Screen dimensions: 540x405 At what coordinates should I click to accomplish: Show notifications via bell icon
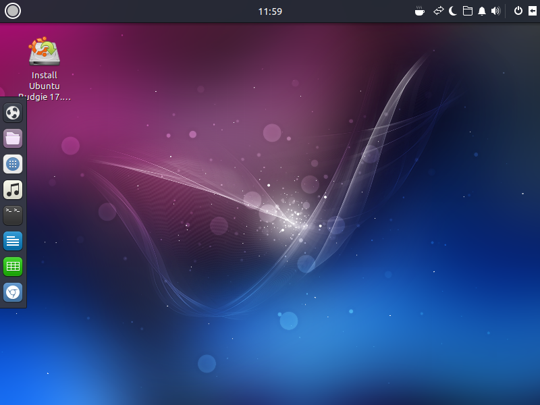point(482,11)
